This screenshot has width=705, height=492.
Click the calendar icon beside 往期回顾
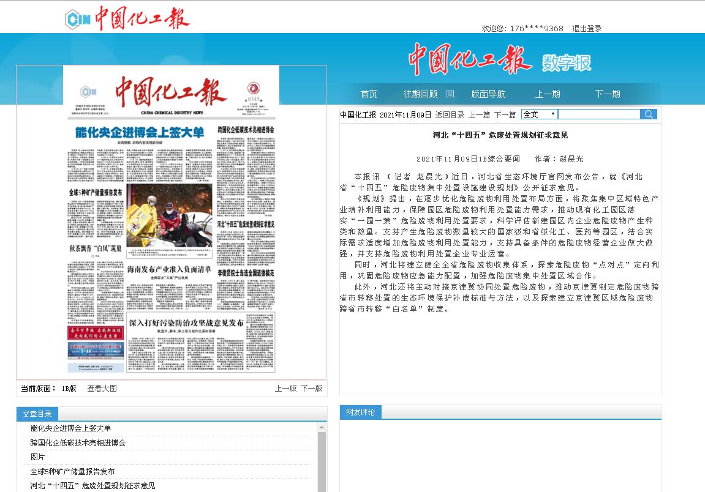coord(450,94)
